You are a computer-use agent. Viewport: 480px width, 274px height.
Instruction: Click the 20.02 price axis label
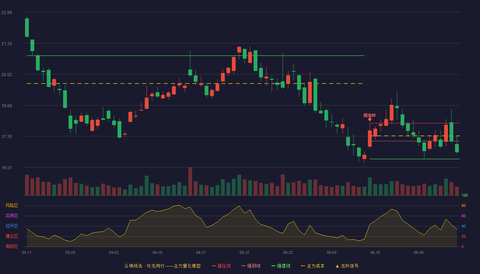coord(7,75)
